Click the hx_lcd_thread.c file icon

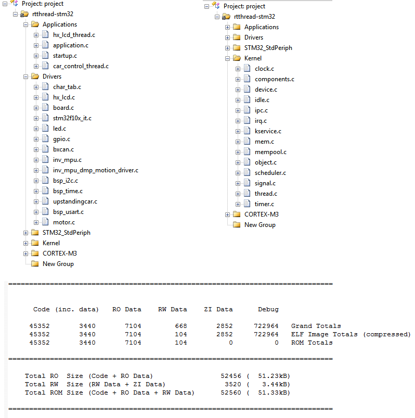46,35
